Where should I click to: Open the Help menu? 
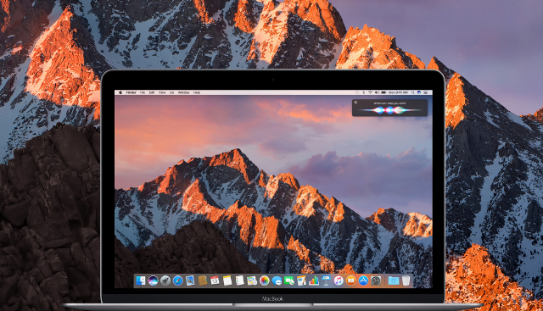pos(197,92)
